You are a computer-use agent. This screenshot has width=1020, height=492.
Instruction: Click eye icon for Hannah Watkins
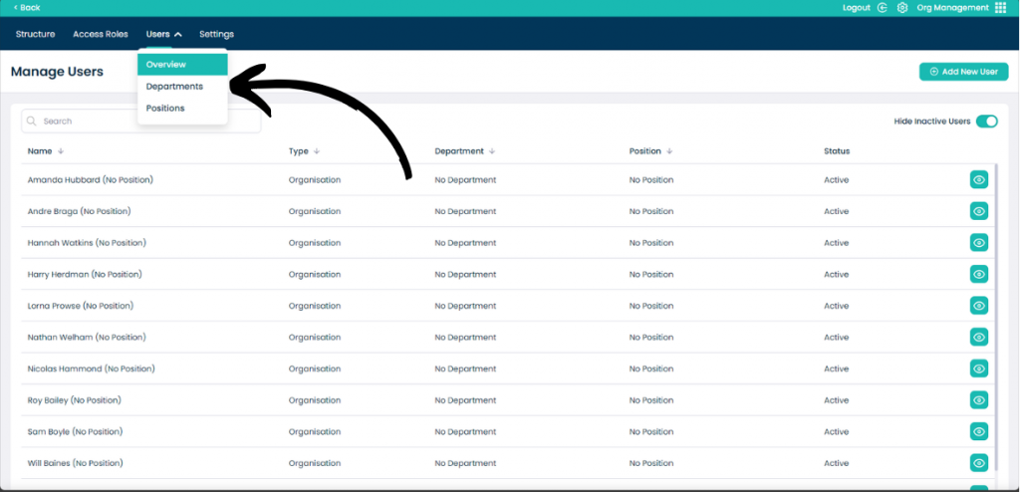point(978,243)
